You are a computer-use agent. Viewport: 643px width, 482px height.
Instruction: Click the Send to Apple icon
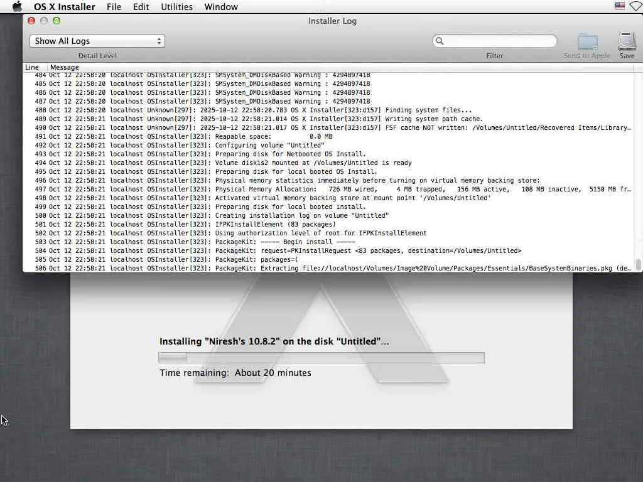click(x=587, y=42)
